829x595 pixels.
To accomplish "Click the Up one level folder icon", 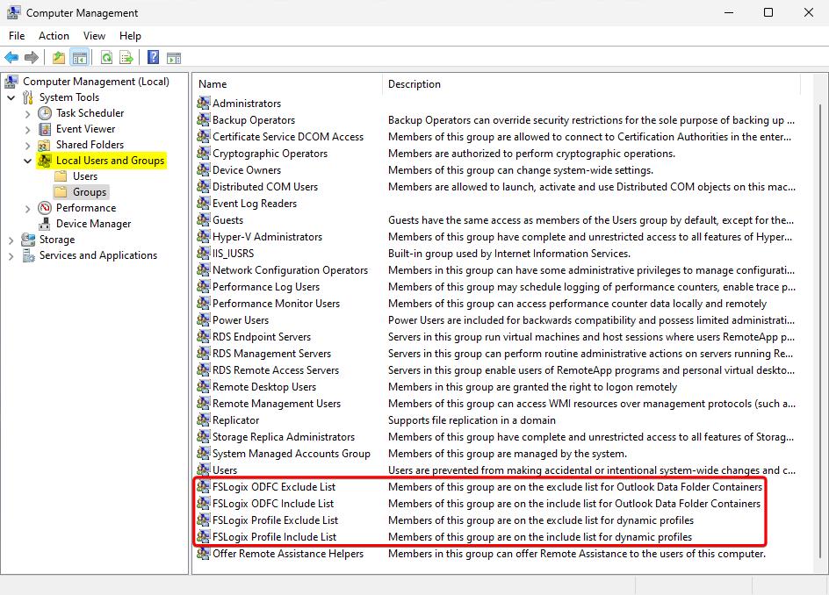I will pos(59,58).
